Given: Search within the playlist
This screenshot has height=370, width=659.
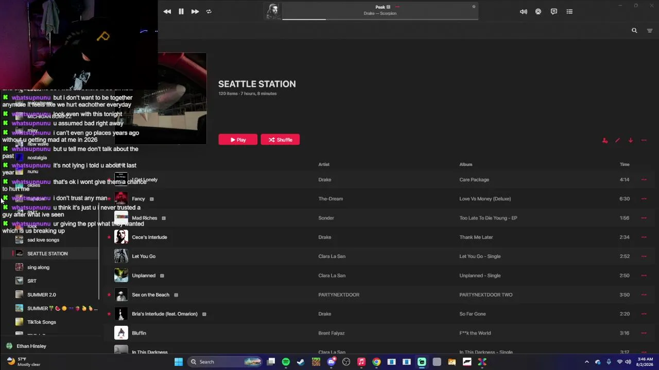Looking at the screenshot, I should 634,30.
